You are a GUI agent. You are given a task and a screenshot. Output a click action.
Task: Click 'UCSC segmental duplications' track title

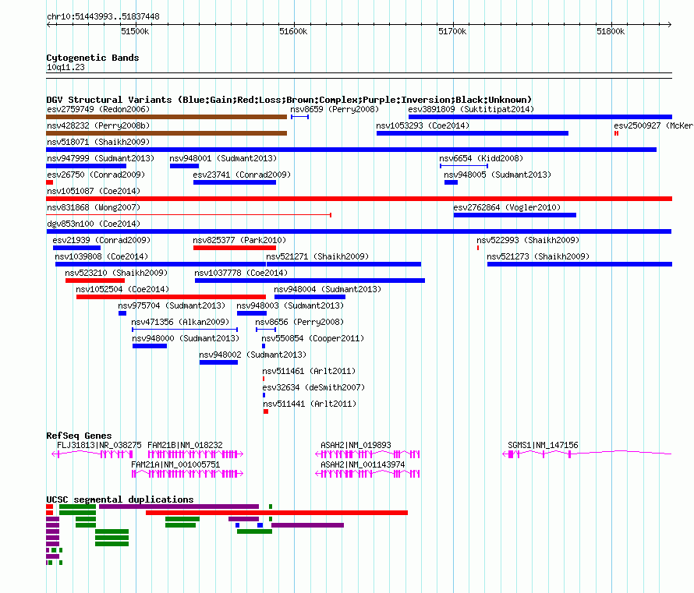(120, 499)
